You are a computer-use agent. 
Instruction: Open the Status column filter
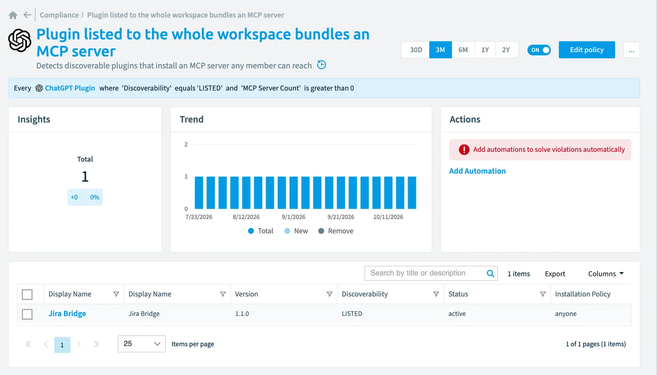coord(543,294)
